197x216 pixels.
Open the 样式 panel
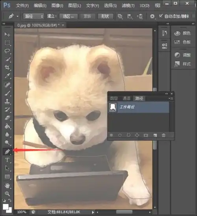[x=182, y=64]
